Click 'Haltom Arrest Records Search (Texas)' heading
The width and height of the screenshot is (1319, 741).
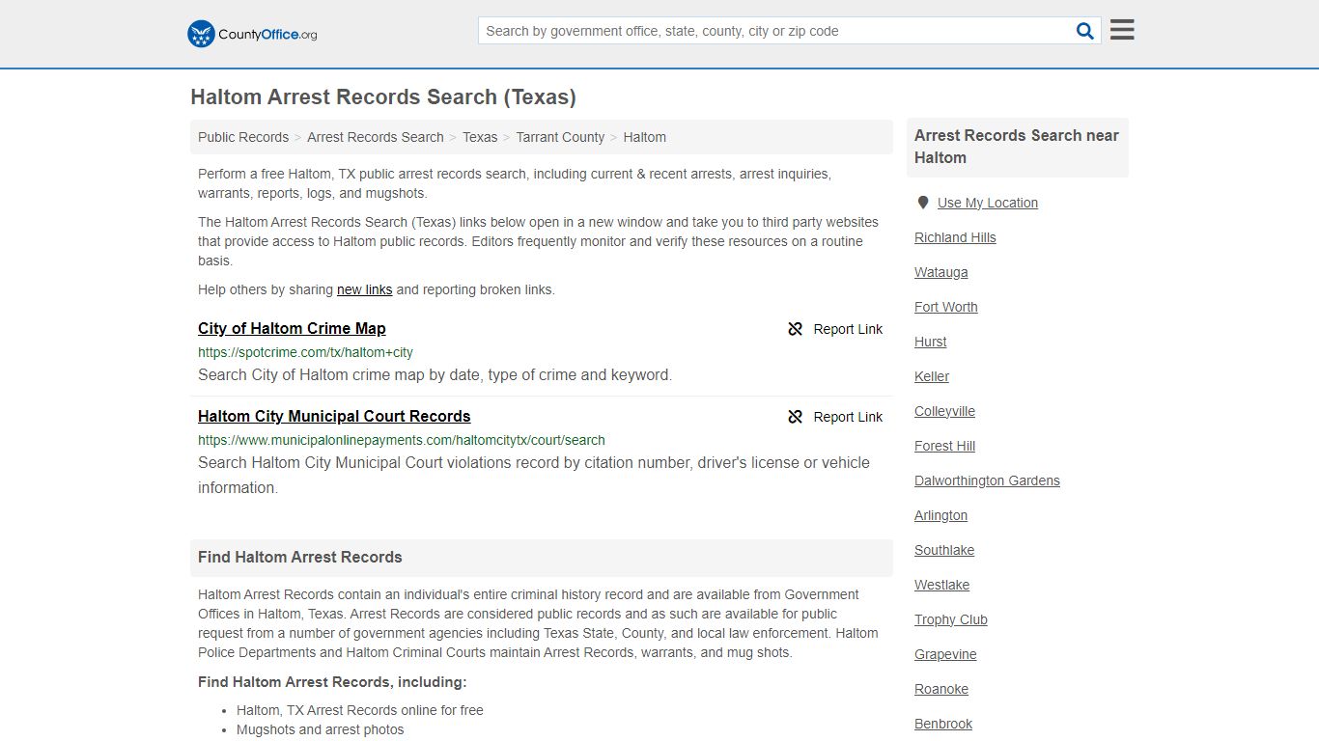[x=383, y=96]
